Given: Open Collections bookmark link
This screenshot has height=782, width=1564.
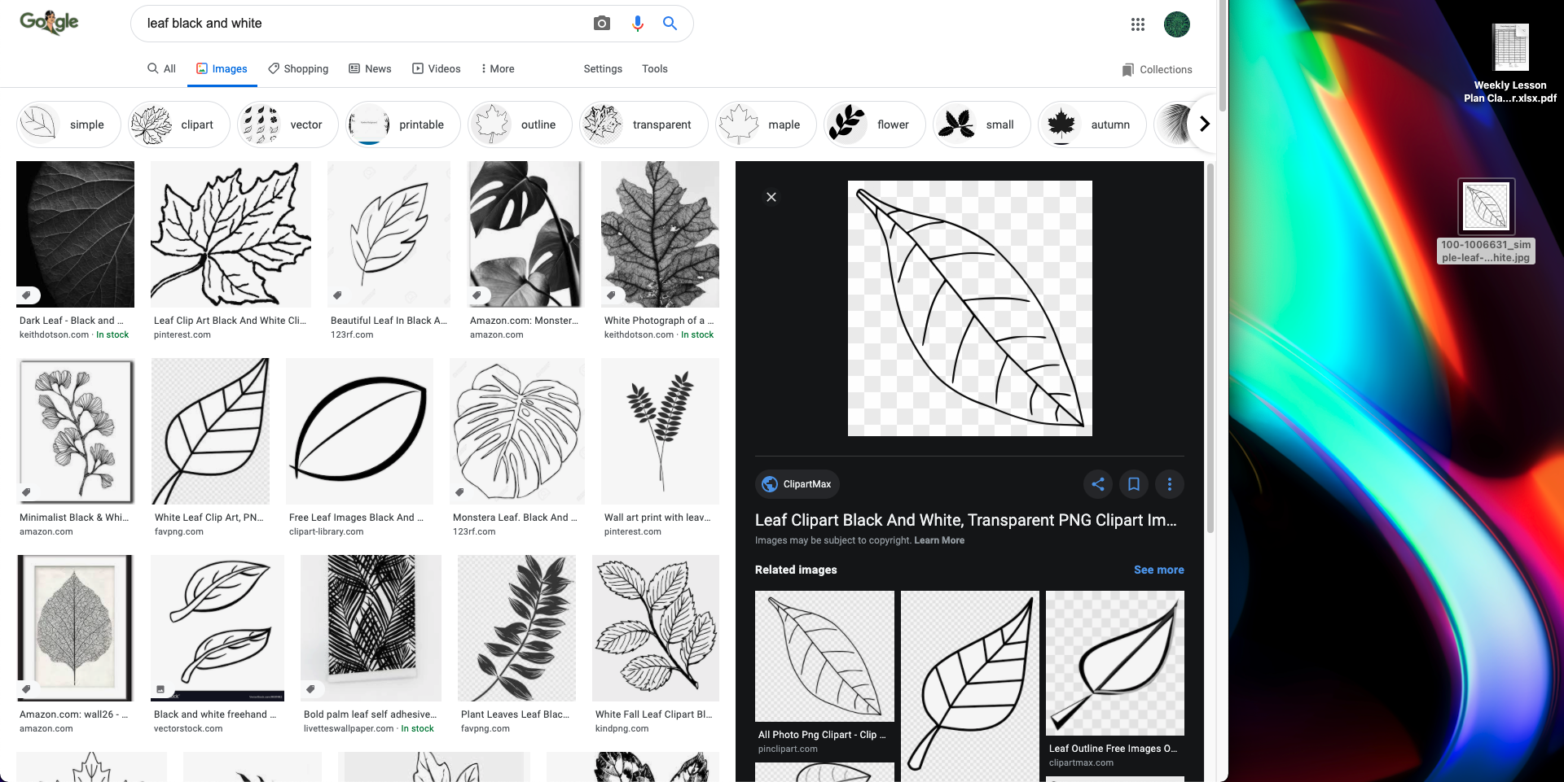Looking at the screenshot, I should coord(1157,70).
